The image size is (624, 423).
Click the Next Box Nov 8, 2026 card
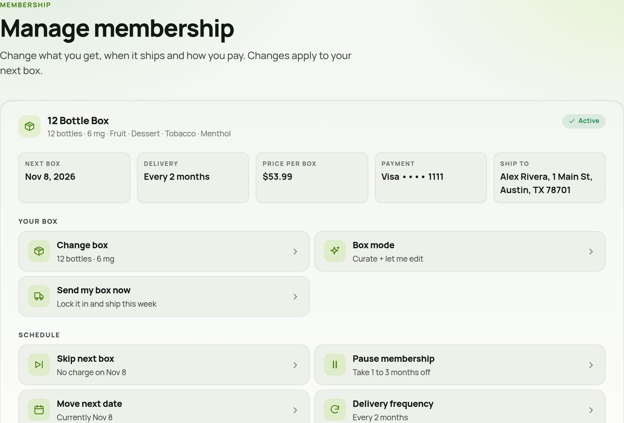point(74,178)
